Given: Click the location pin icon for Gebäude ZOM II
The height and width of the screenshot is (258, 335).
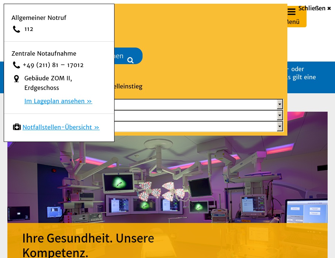Looking at the screenshot, I should click(x=16, y=79).
